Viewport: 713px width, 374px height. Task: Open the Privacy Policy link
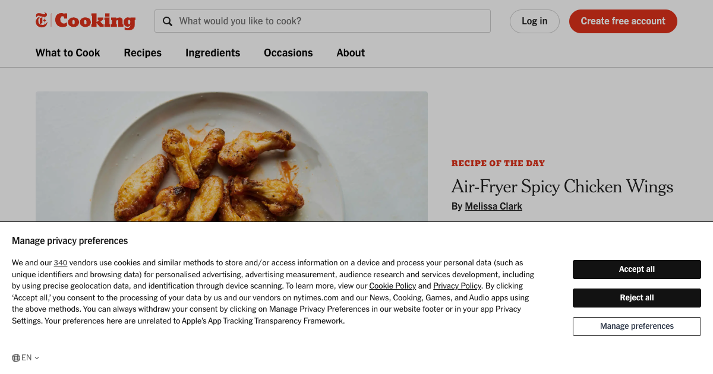click(x=457, y=286)
